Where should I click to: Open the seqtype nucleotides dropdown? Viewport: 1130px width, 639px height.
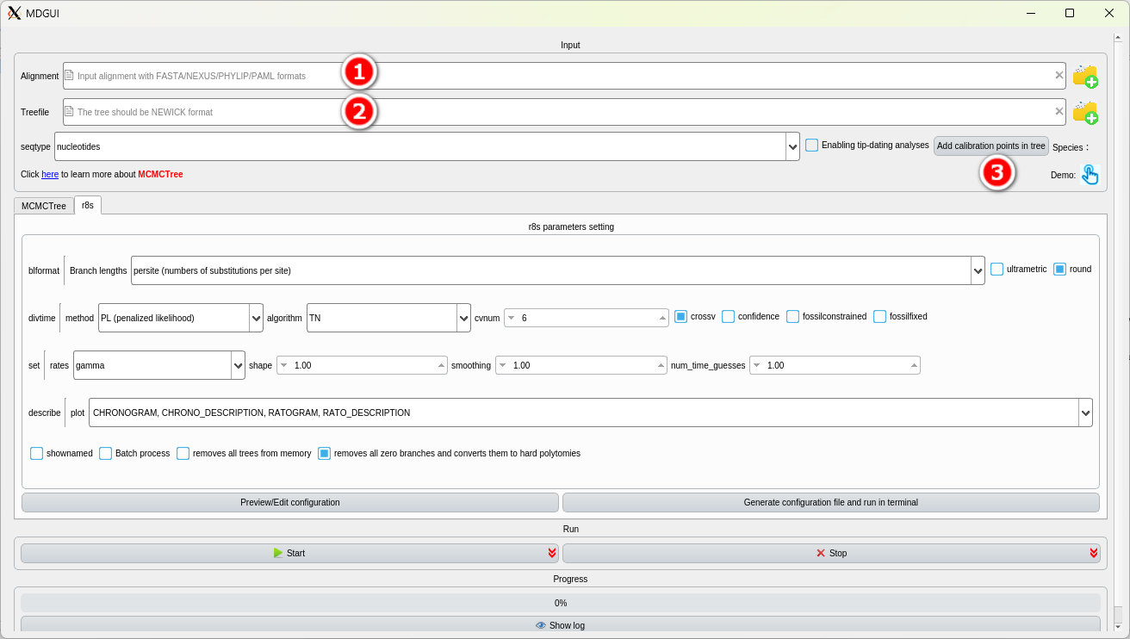pos(792,147)
